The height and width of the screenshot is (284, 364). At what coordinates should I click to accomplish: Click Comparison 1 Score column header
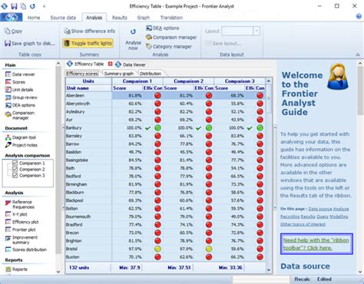pyautogui.click(x=127, y=88)
